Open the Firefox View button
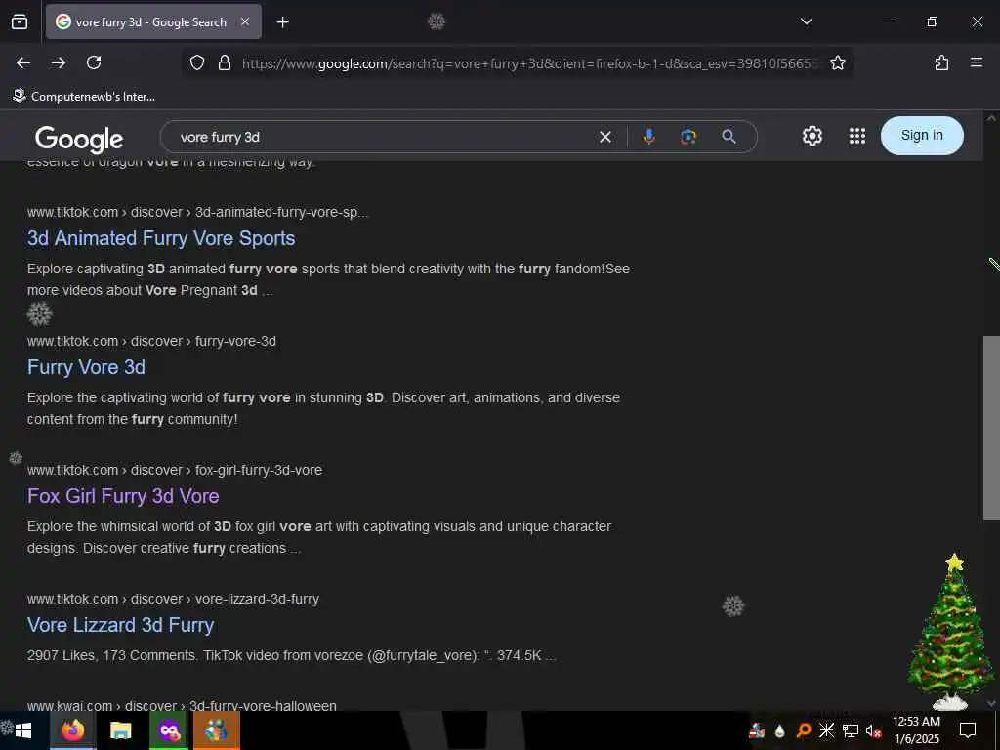Screen dimensions: 1000x750 click(20, 21)
